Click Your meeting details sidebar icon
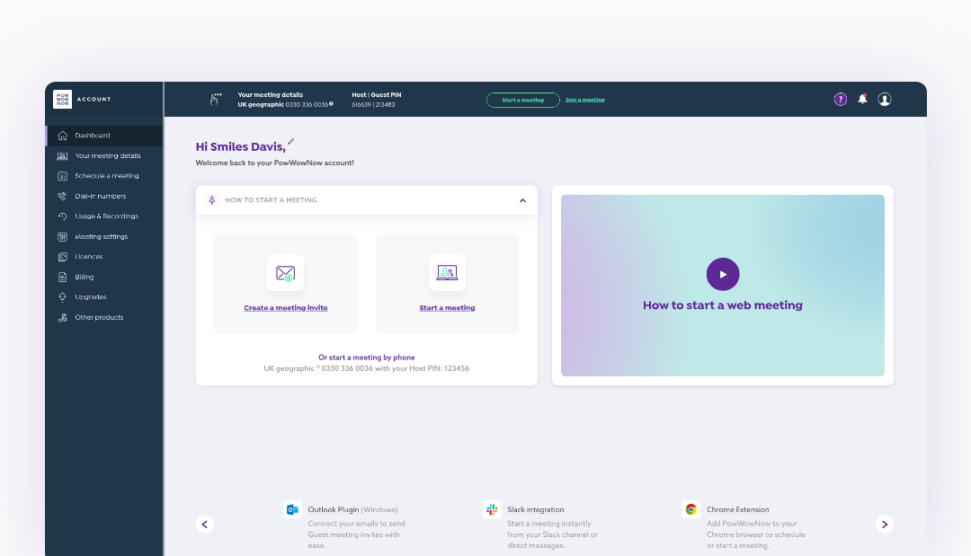The height and width of the screenshot is (556, 971). click(63, 156)
